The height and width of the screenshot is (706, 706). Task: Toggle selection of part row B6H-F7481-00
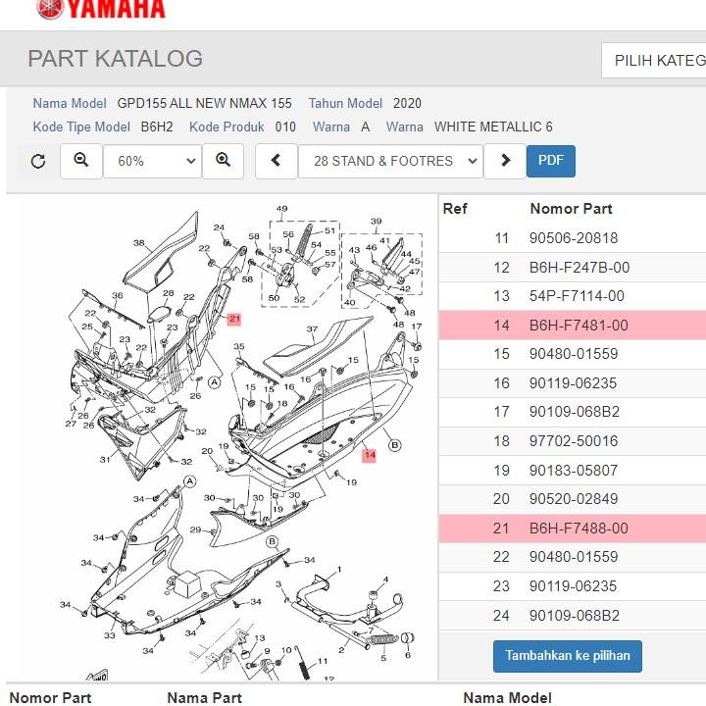coord(579,326)
